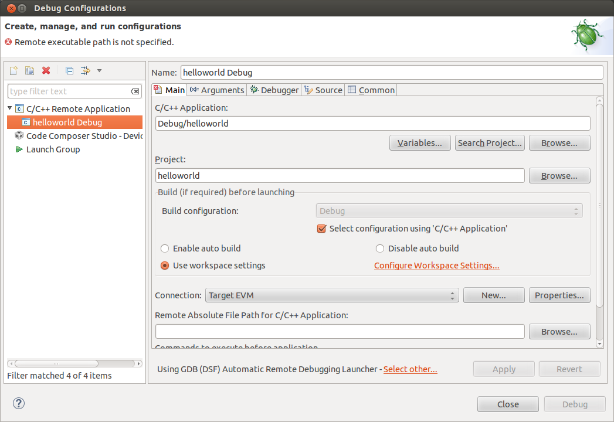Open the Arguments tab

(221, 90)
